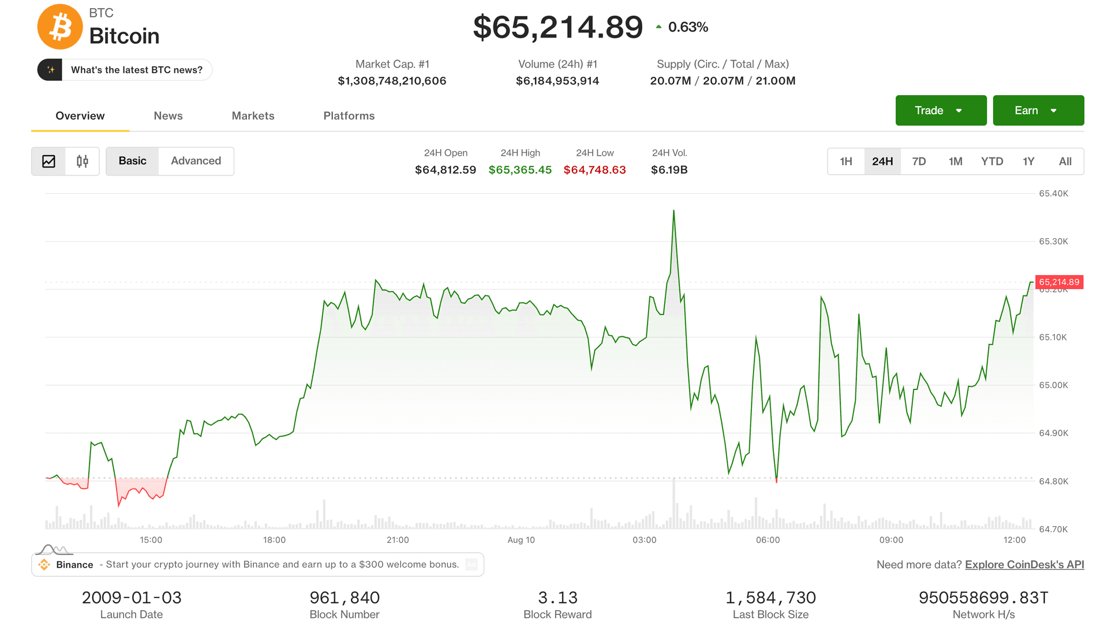Select Basic chart mode
This screenshot has width=1108, height=623.
[132, 161]
